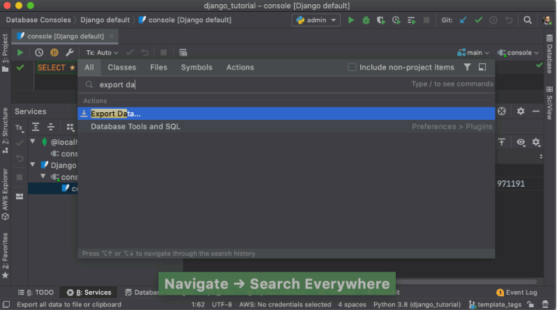The height and width of the screenshot is (310, 557).
Task: Open the 6: TODO tool window
Action: [x=36, y=293]
